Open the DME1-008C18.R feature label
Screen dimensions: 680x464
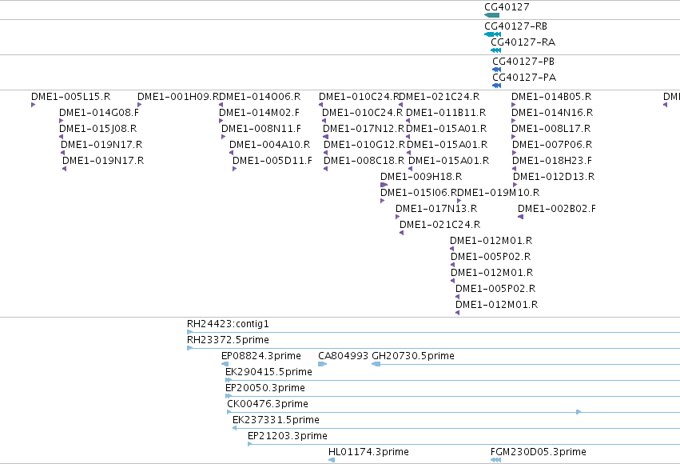[x=364, y=161]
